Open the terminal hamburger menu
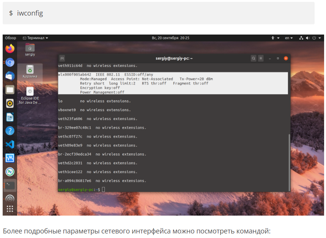The width and height of the screenshot is (326, 238). click(x=261, y=58)
